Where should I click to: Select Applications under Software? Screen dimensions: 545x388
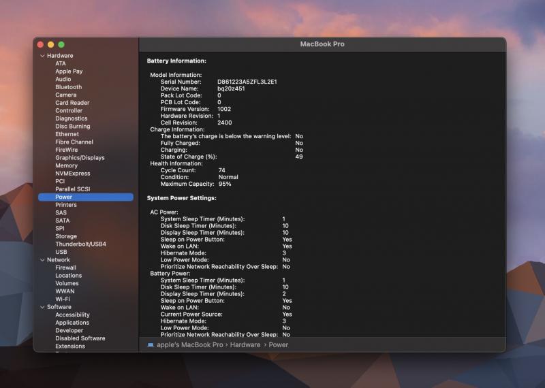click(72, 323)
